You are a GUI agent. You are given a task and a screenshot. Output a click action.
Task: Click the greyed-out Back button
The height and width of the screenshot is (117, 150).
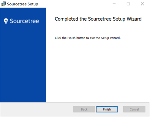click(x=84, y=109)
